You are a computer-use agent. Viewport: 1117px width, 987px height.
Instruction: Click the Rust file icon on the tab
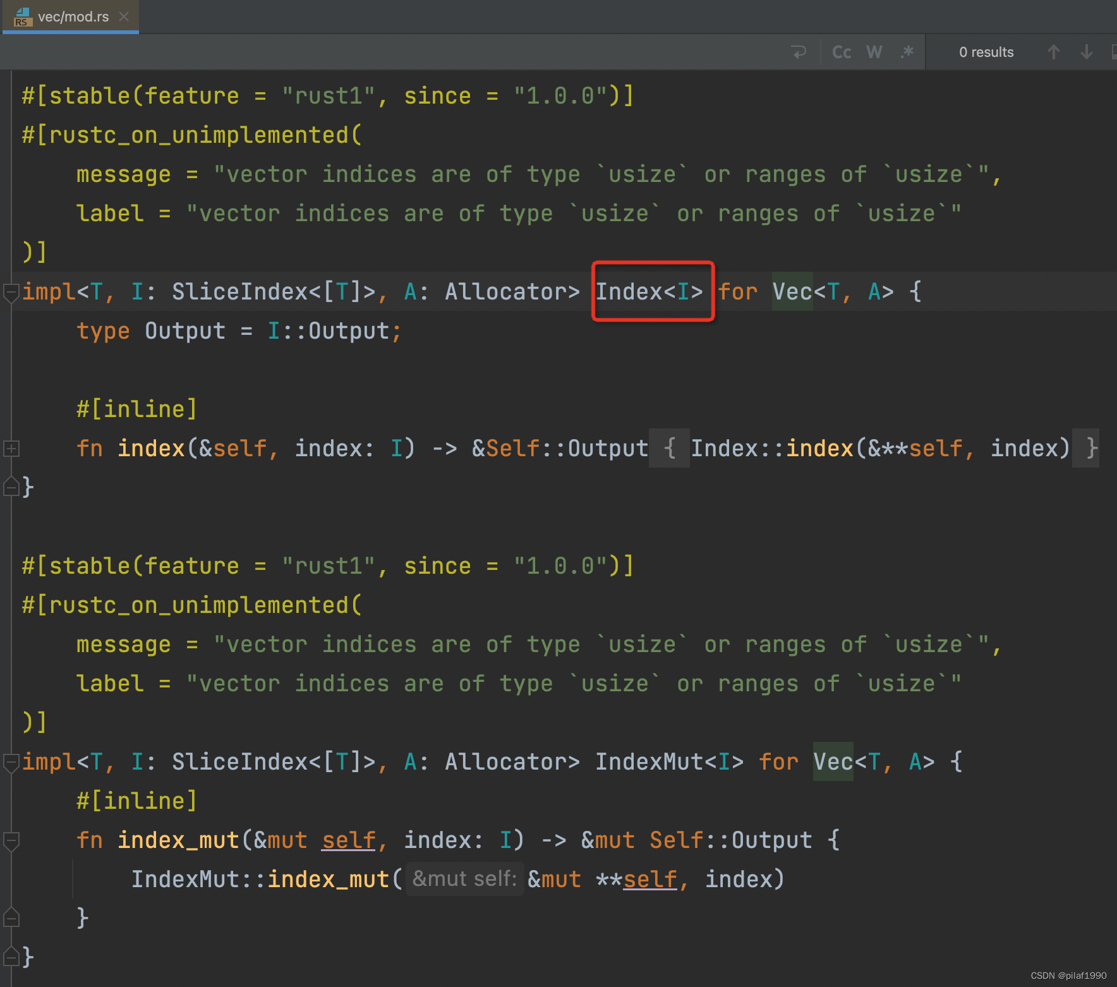point(22,17)
